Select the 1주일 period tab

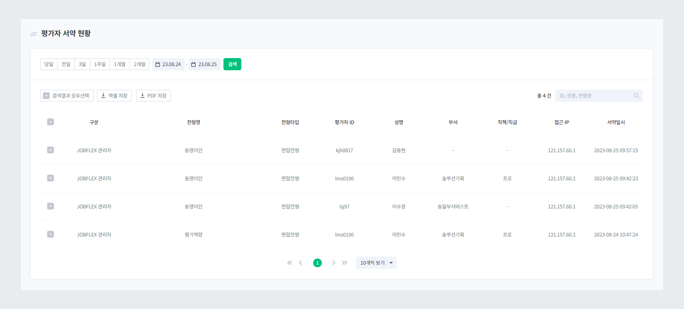100,64
